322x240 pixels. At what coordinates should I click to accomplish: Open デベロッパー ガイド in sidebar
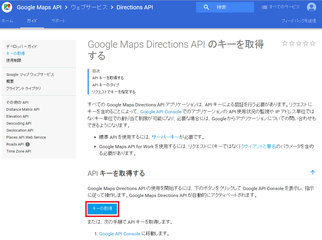[x=21, y=46]
